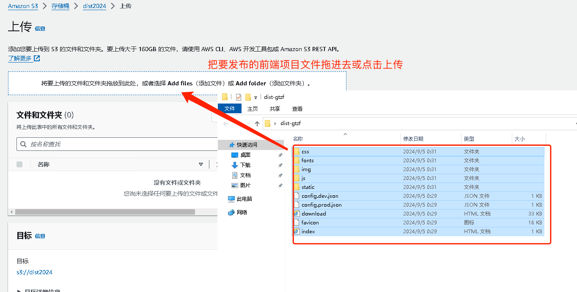The image size is (577, 292).
Task: Switch to the 共享 ribbon tab
Action: click(275, 109)
